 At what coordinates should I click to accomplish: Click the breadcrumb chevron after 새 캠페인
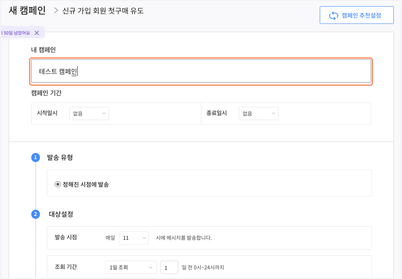pos(56,11)
